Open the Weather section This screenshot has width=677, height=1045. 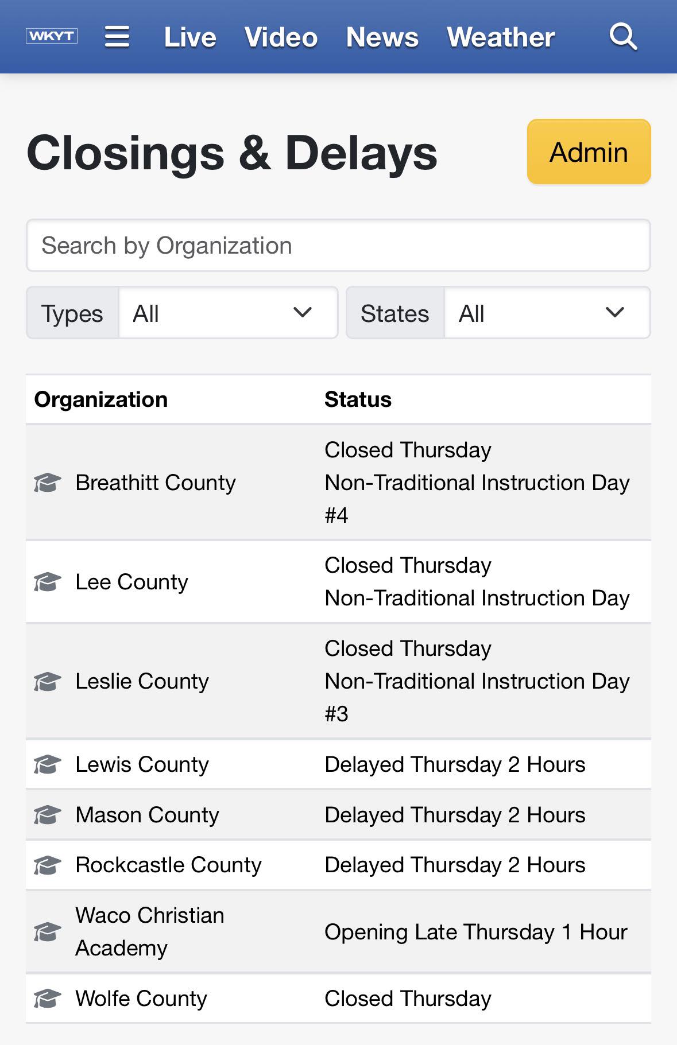(501, 37)
